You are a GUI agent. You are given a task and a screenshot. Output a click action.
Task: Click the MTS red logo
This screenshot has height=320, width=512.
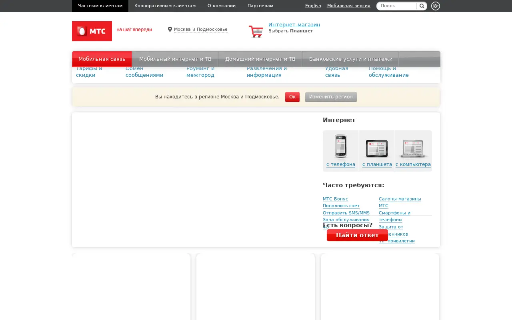[92, 31]
